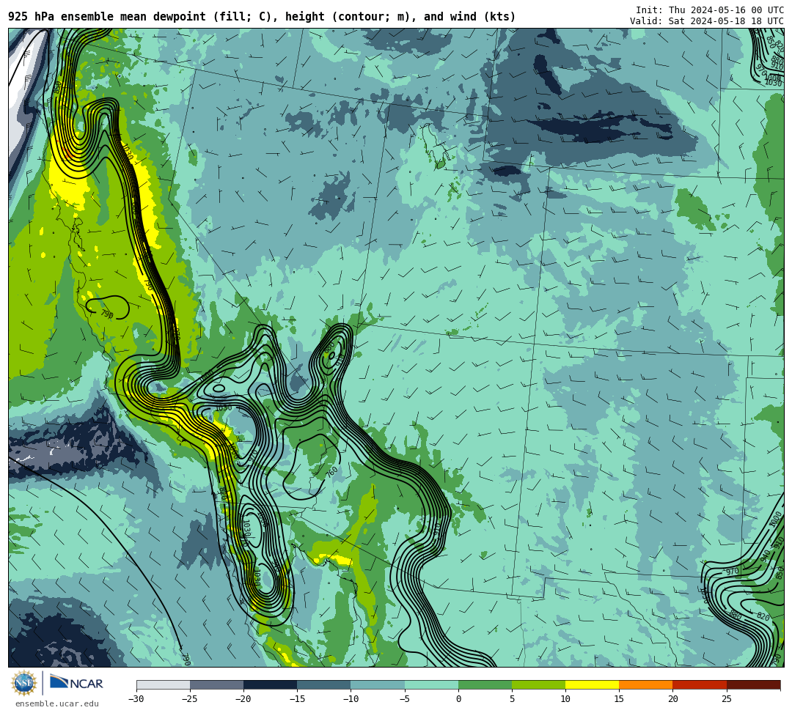Pick the green 0 to 5 legend swatch

tap(485, 684)
